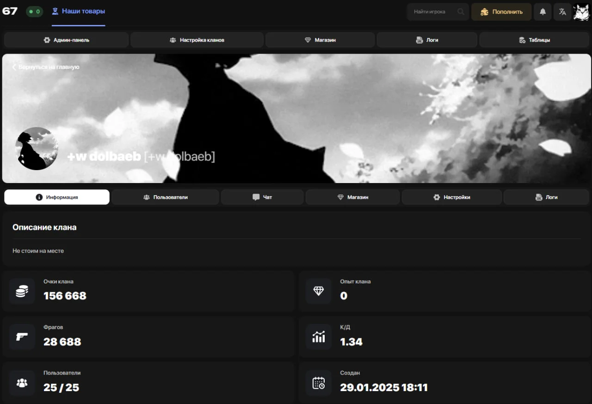Switch to the clan "Логи" tab
The image size is (592, 404).
tap(546, 197)
